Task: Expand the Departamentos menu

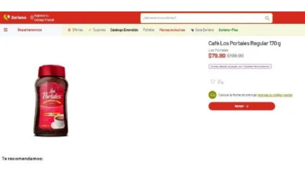Action: pyautogui.click(x=30, y=30)
